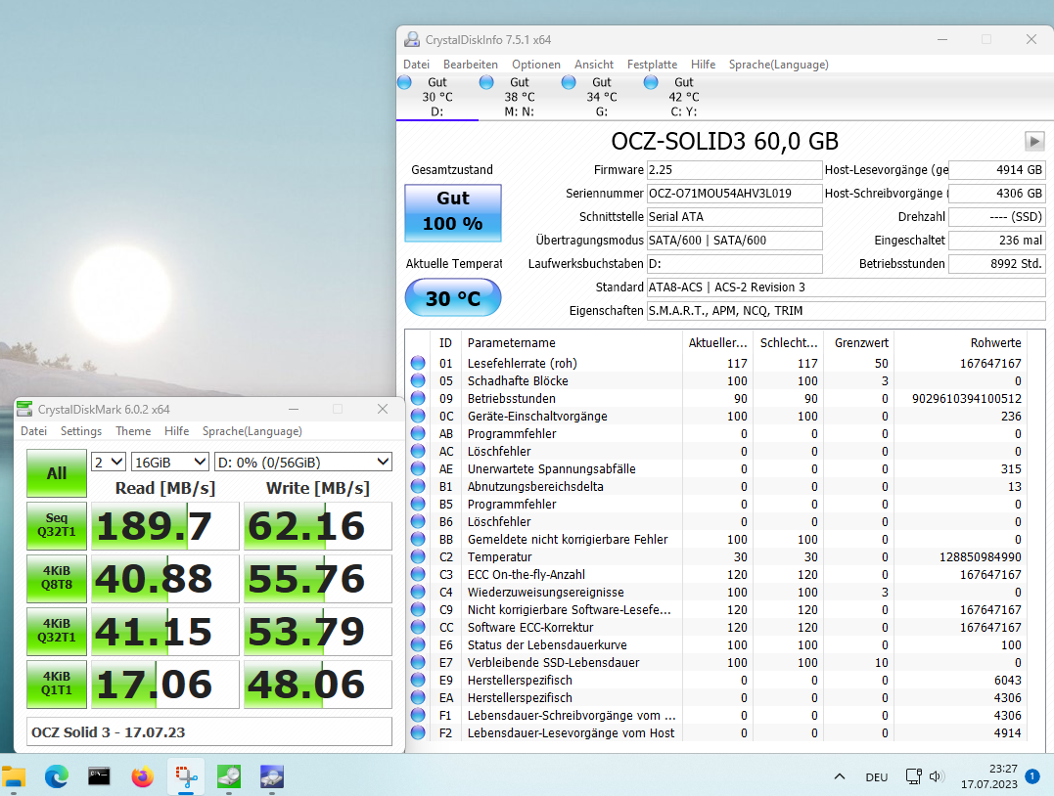Start the 4KiB Q1T1 benchmark
Image resolution: width=1054 pixels, height=796 pixels.
[57, 685]
